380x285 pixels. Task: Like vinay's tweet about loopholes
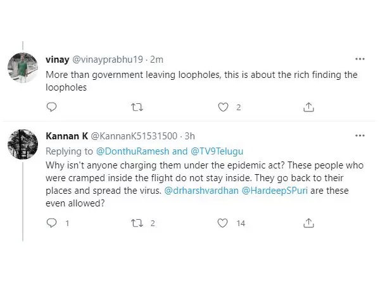pyautogui.click(x=222, y=107)
